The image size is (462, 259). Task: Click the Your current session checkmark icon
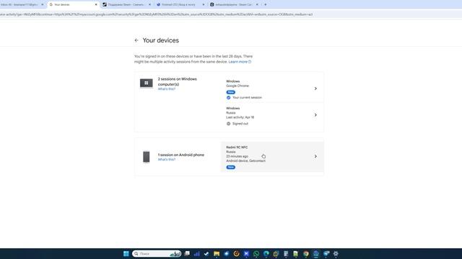click(228, 98)
